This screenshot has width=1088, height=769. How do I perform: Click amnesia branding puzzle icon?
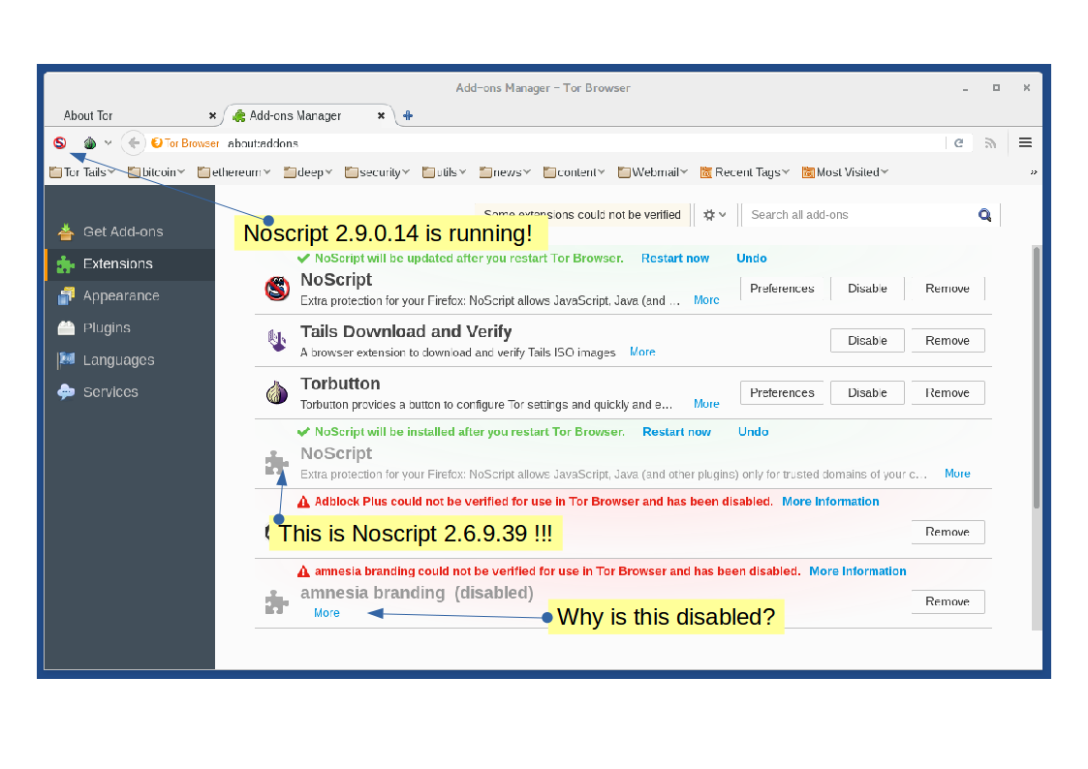tap(277, 601)
